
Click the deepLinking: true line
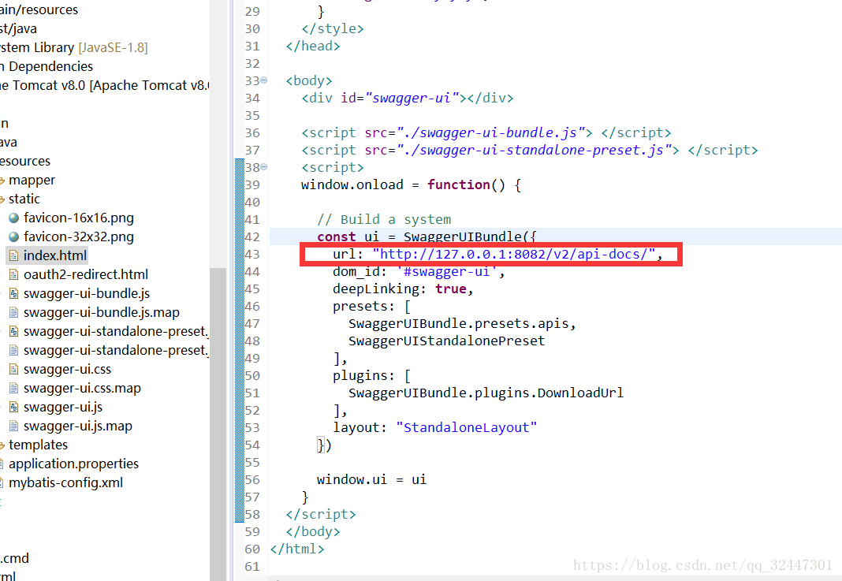pos(403,289)
